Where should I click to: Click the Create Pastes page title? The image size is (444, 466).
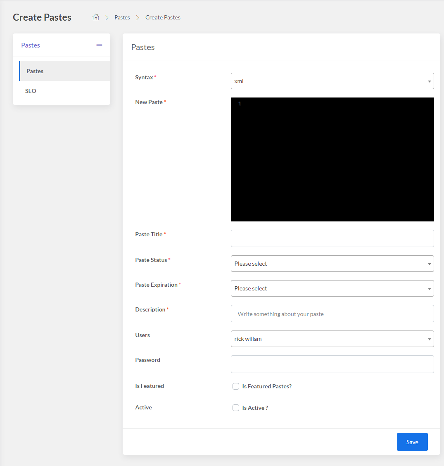[42, 17]
